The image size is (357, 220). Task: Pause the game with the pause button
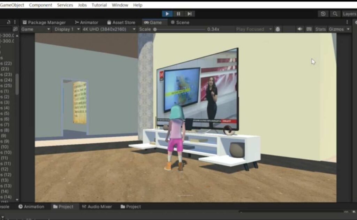point(178,14)
